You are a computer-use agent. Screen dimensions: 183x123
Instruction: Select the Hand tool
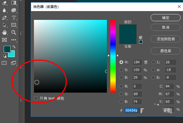pyautogui.click(x=5, y=32)
